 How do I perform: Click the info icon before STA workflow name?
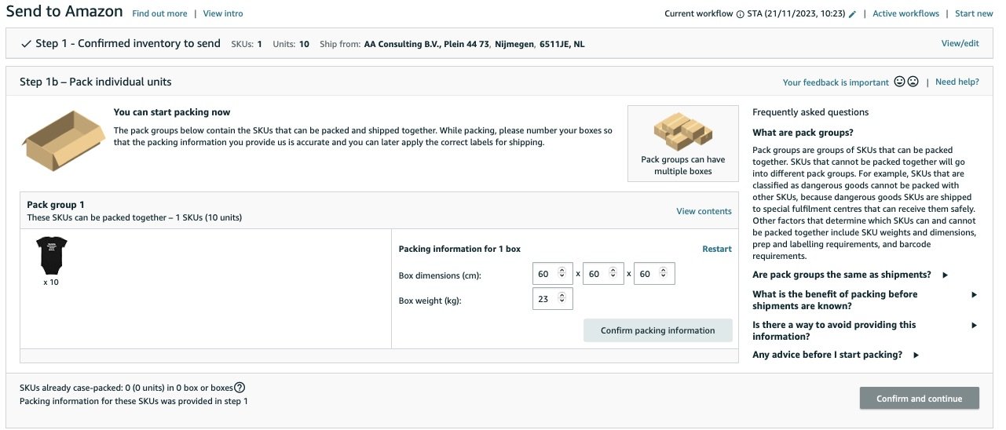[x=740, y=14]
